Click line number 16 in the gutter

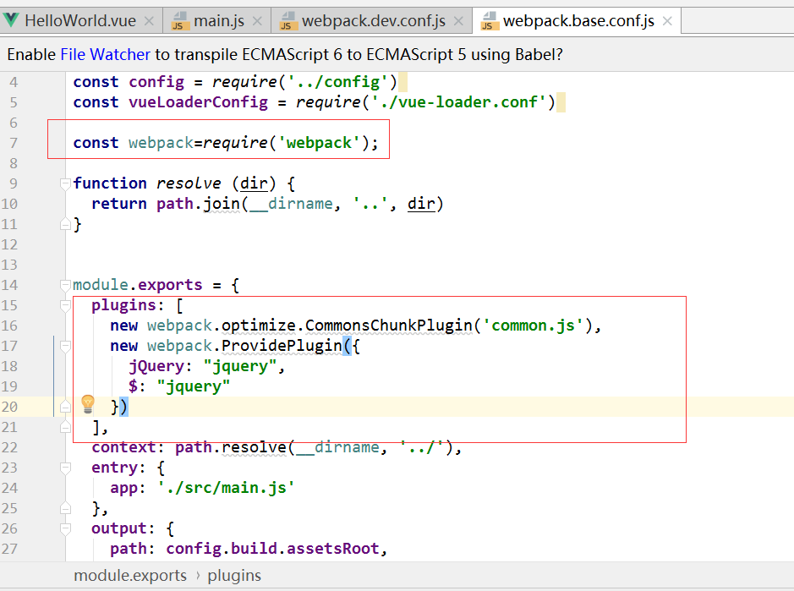coord(9,326)
